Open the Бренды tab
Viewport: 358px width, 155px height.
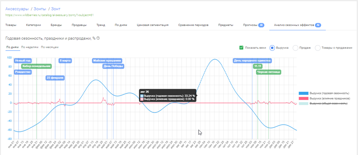click(x=56, y=25)
